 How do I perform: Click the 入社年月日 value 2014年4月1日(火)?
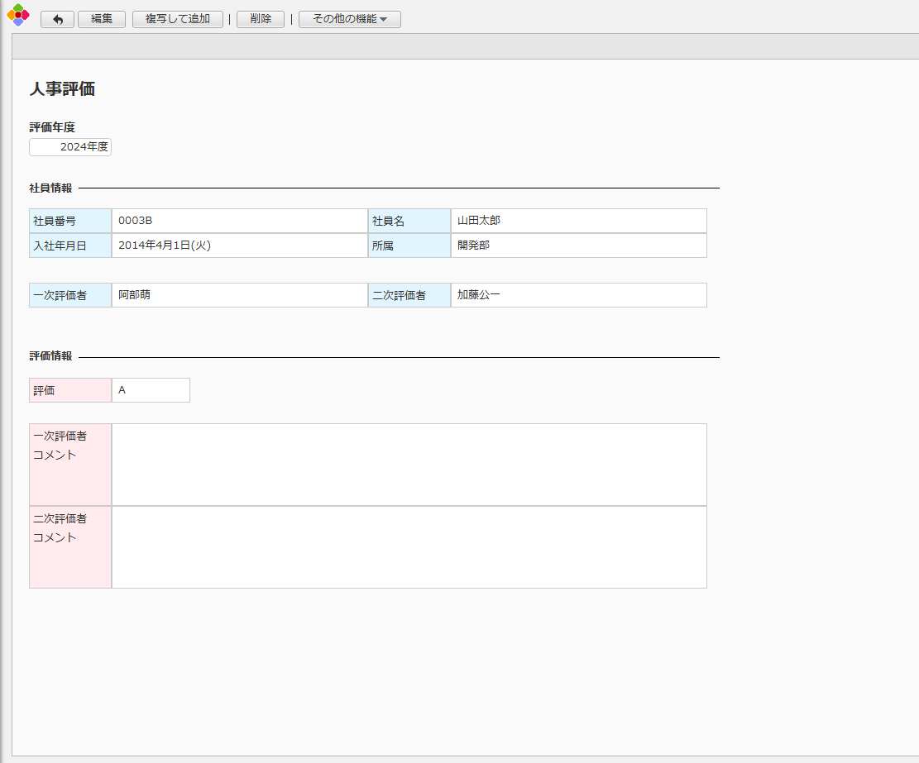click(x=164, y=246)
